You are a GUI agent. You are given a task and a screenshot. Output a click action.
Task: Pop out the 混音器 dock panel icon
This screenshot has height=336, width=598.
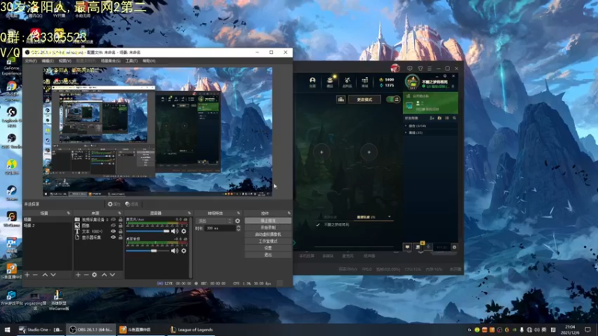[x=189, y=213]
